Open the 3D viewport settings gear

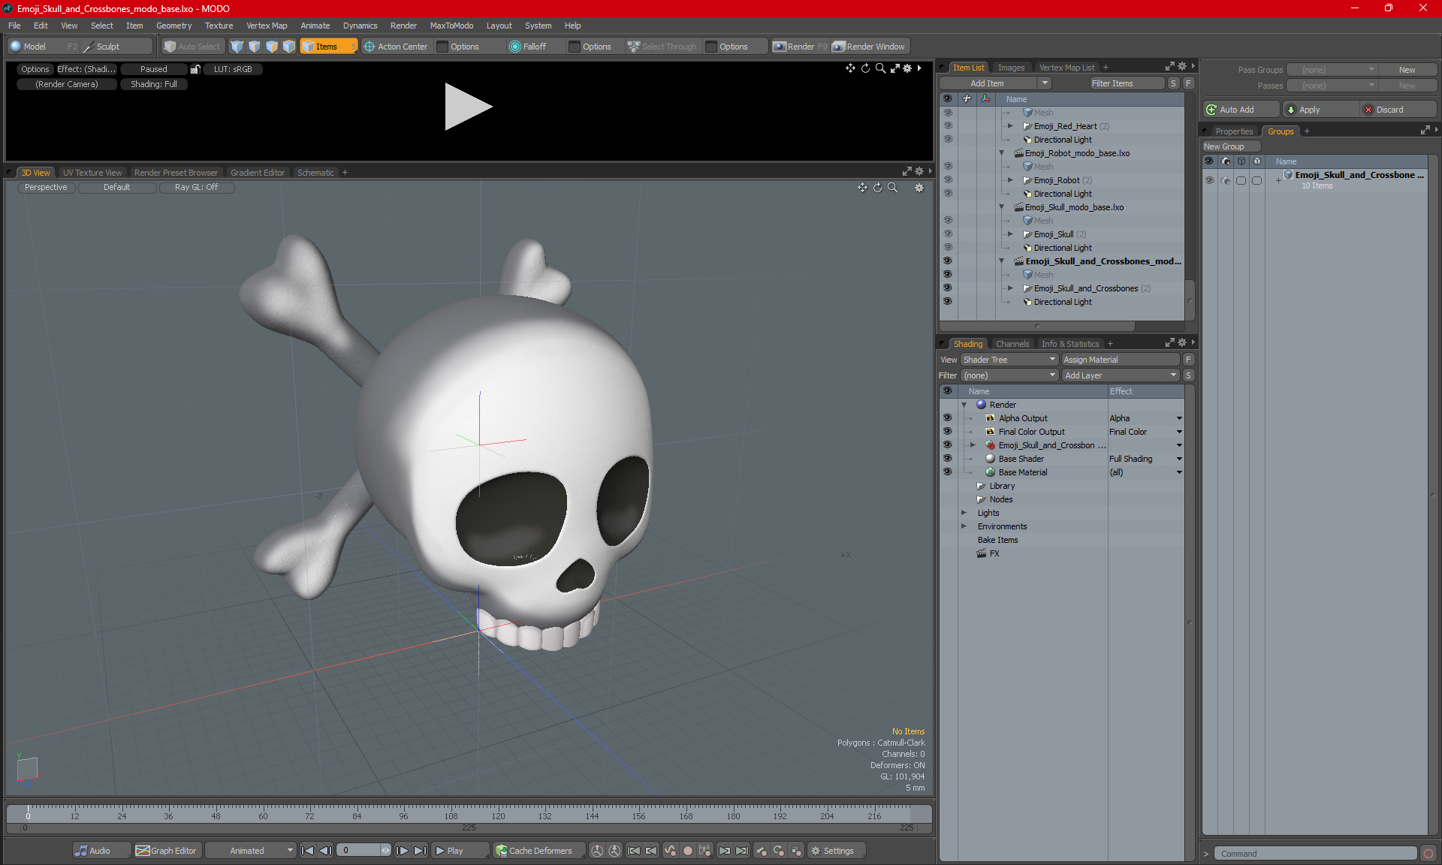point(919,188)
